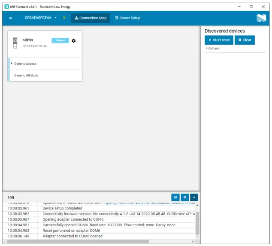The image size is (272, 246).
Task: Click the log vertical scrollbar thumb
Action: point(197,223)
